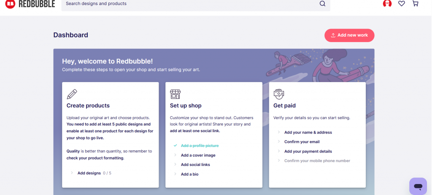Screen dimensions: 432x195
Task: Click the money icon in Get paid
Action: [278, 94]
